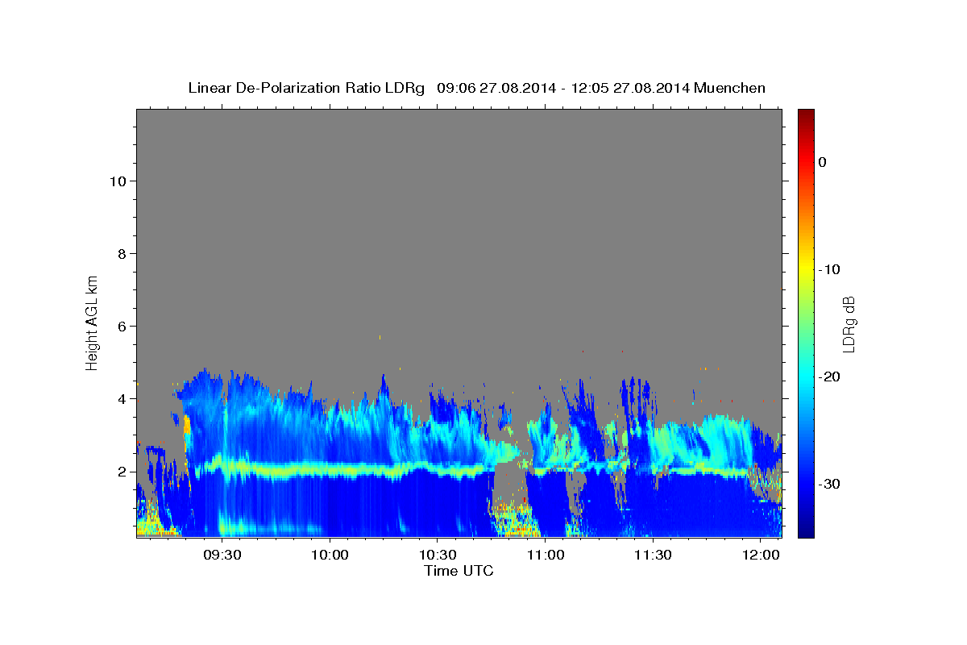The height and width of the screenshot is (645, 967).
Task: Click the 'Time UTC' axis label
Action: click(x=459, y=571)
